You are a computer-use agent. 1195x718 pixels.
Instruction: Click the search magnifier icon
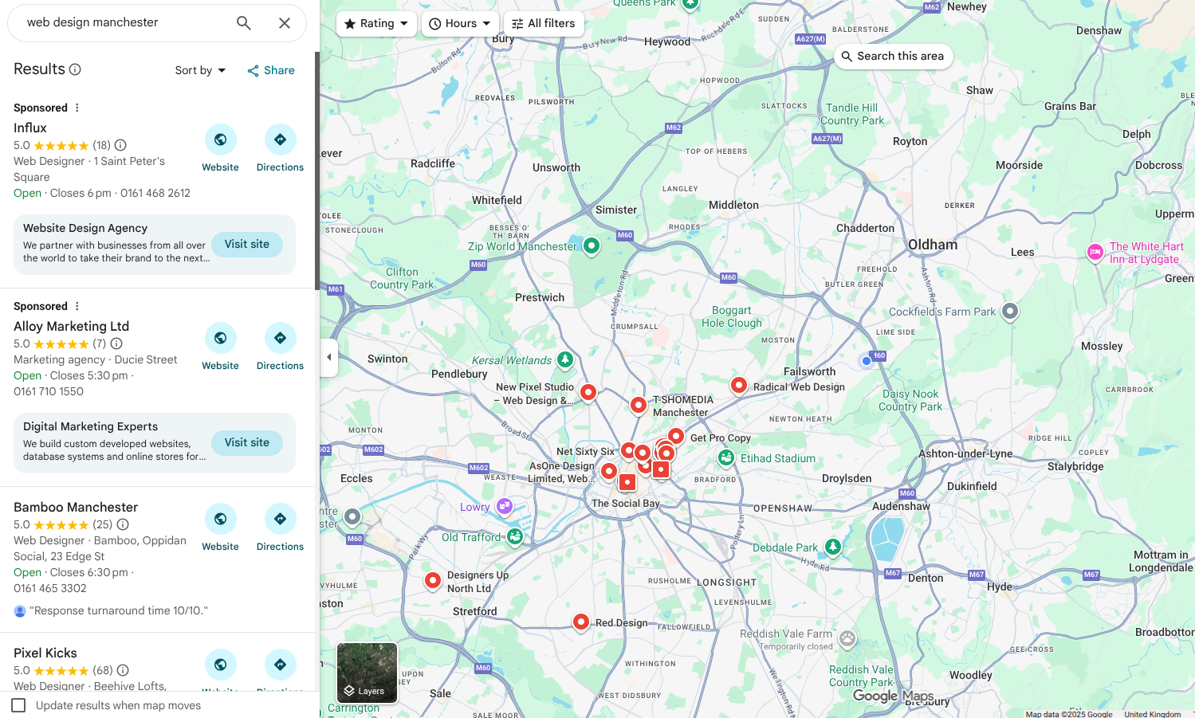[244, 23]
